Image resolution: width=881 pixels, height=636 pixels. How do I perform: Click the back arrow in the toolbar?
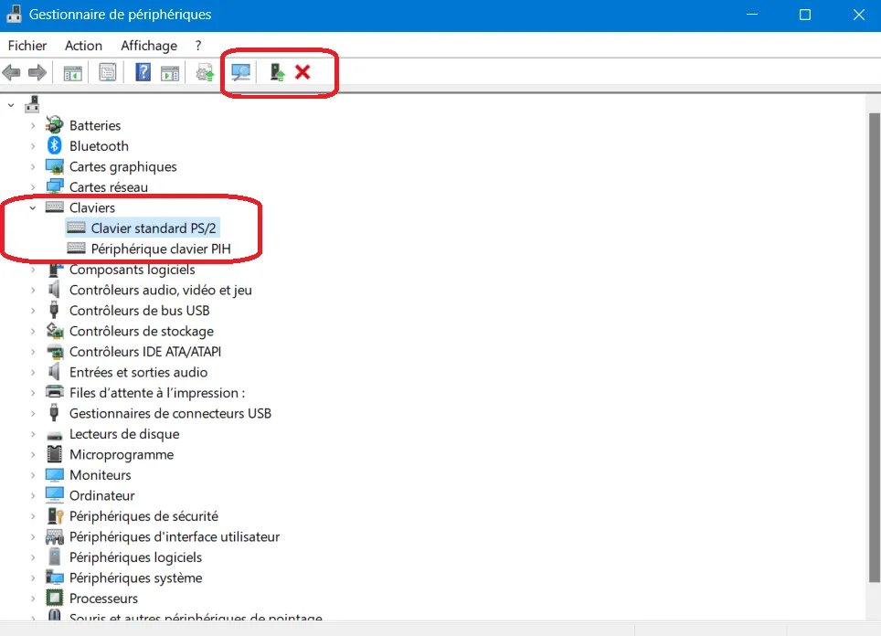coord(12,72)
